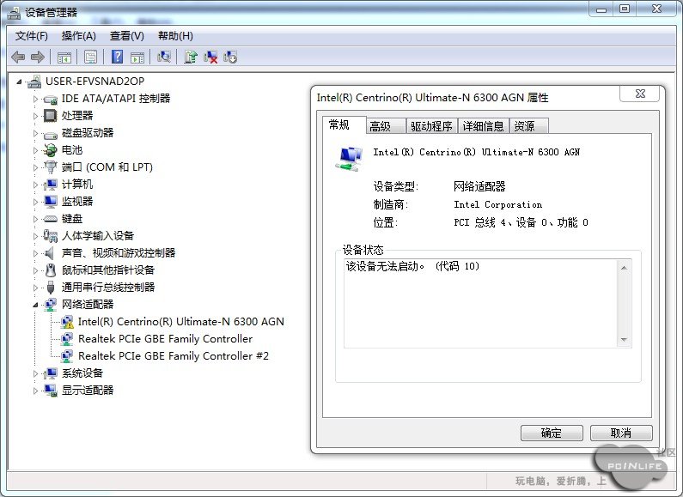Open the Properties sheet toolbar icon
Viewport: 683px width, 497px height.
[90, 57]
